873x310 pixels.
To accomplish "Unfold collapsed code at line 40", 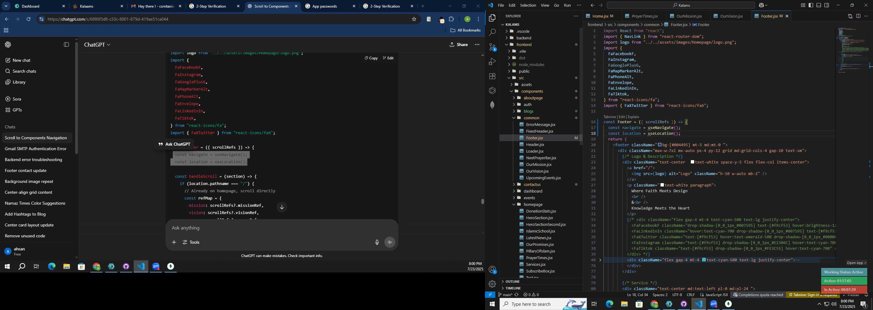I will (600, 260).
